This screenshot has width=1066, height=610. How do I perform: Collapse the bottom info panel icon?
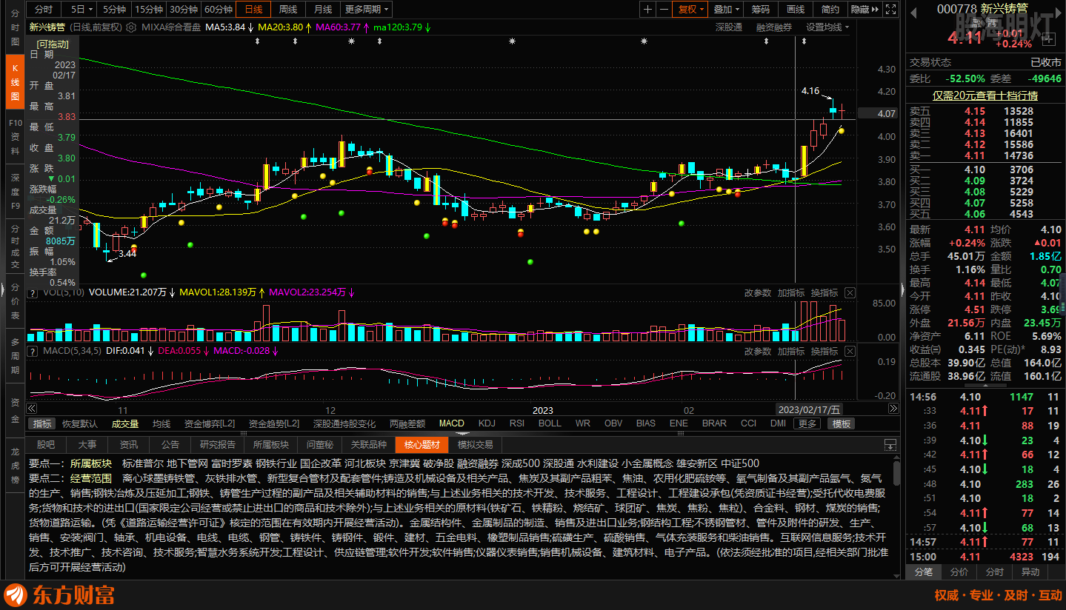[x=890, y=445]
